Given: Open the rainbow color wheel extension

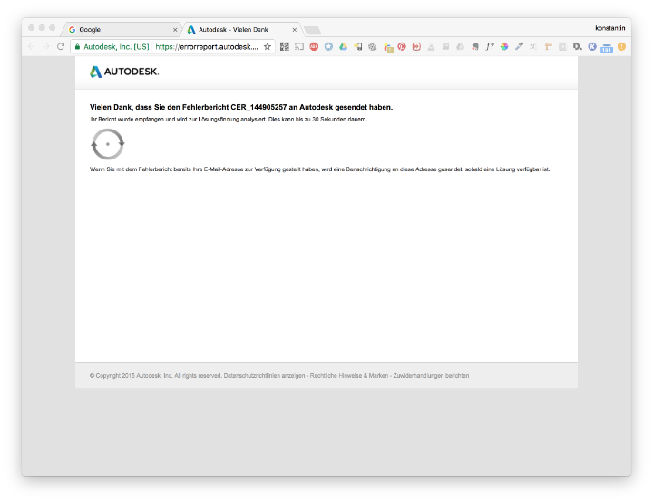Looking at the screenshot, I should tap(504, 46).
